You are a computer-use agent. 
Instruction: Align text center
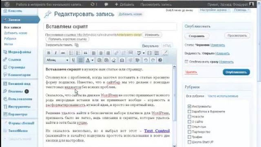(x=101, y=53)
